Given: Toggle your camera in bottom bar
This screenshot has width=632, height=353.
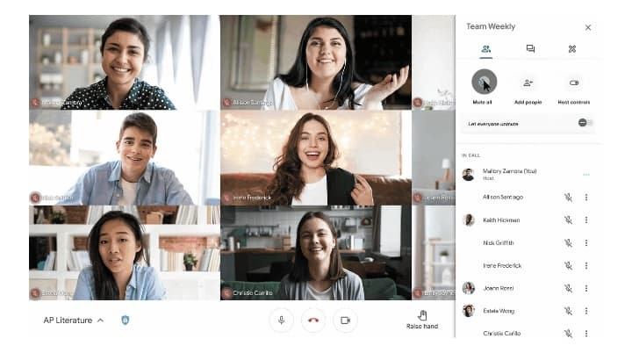Looking at the screenshot, I should (x=346, y=321).
